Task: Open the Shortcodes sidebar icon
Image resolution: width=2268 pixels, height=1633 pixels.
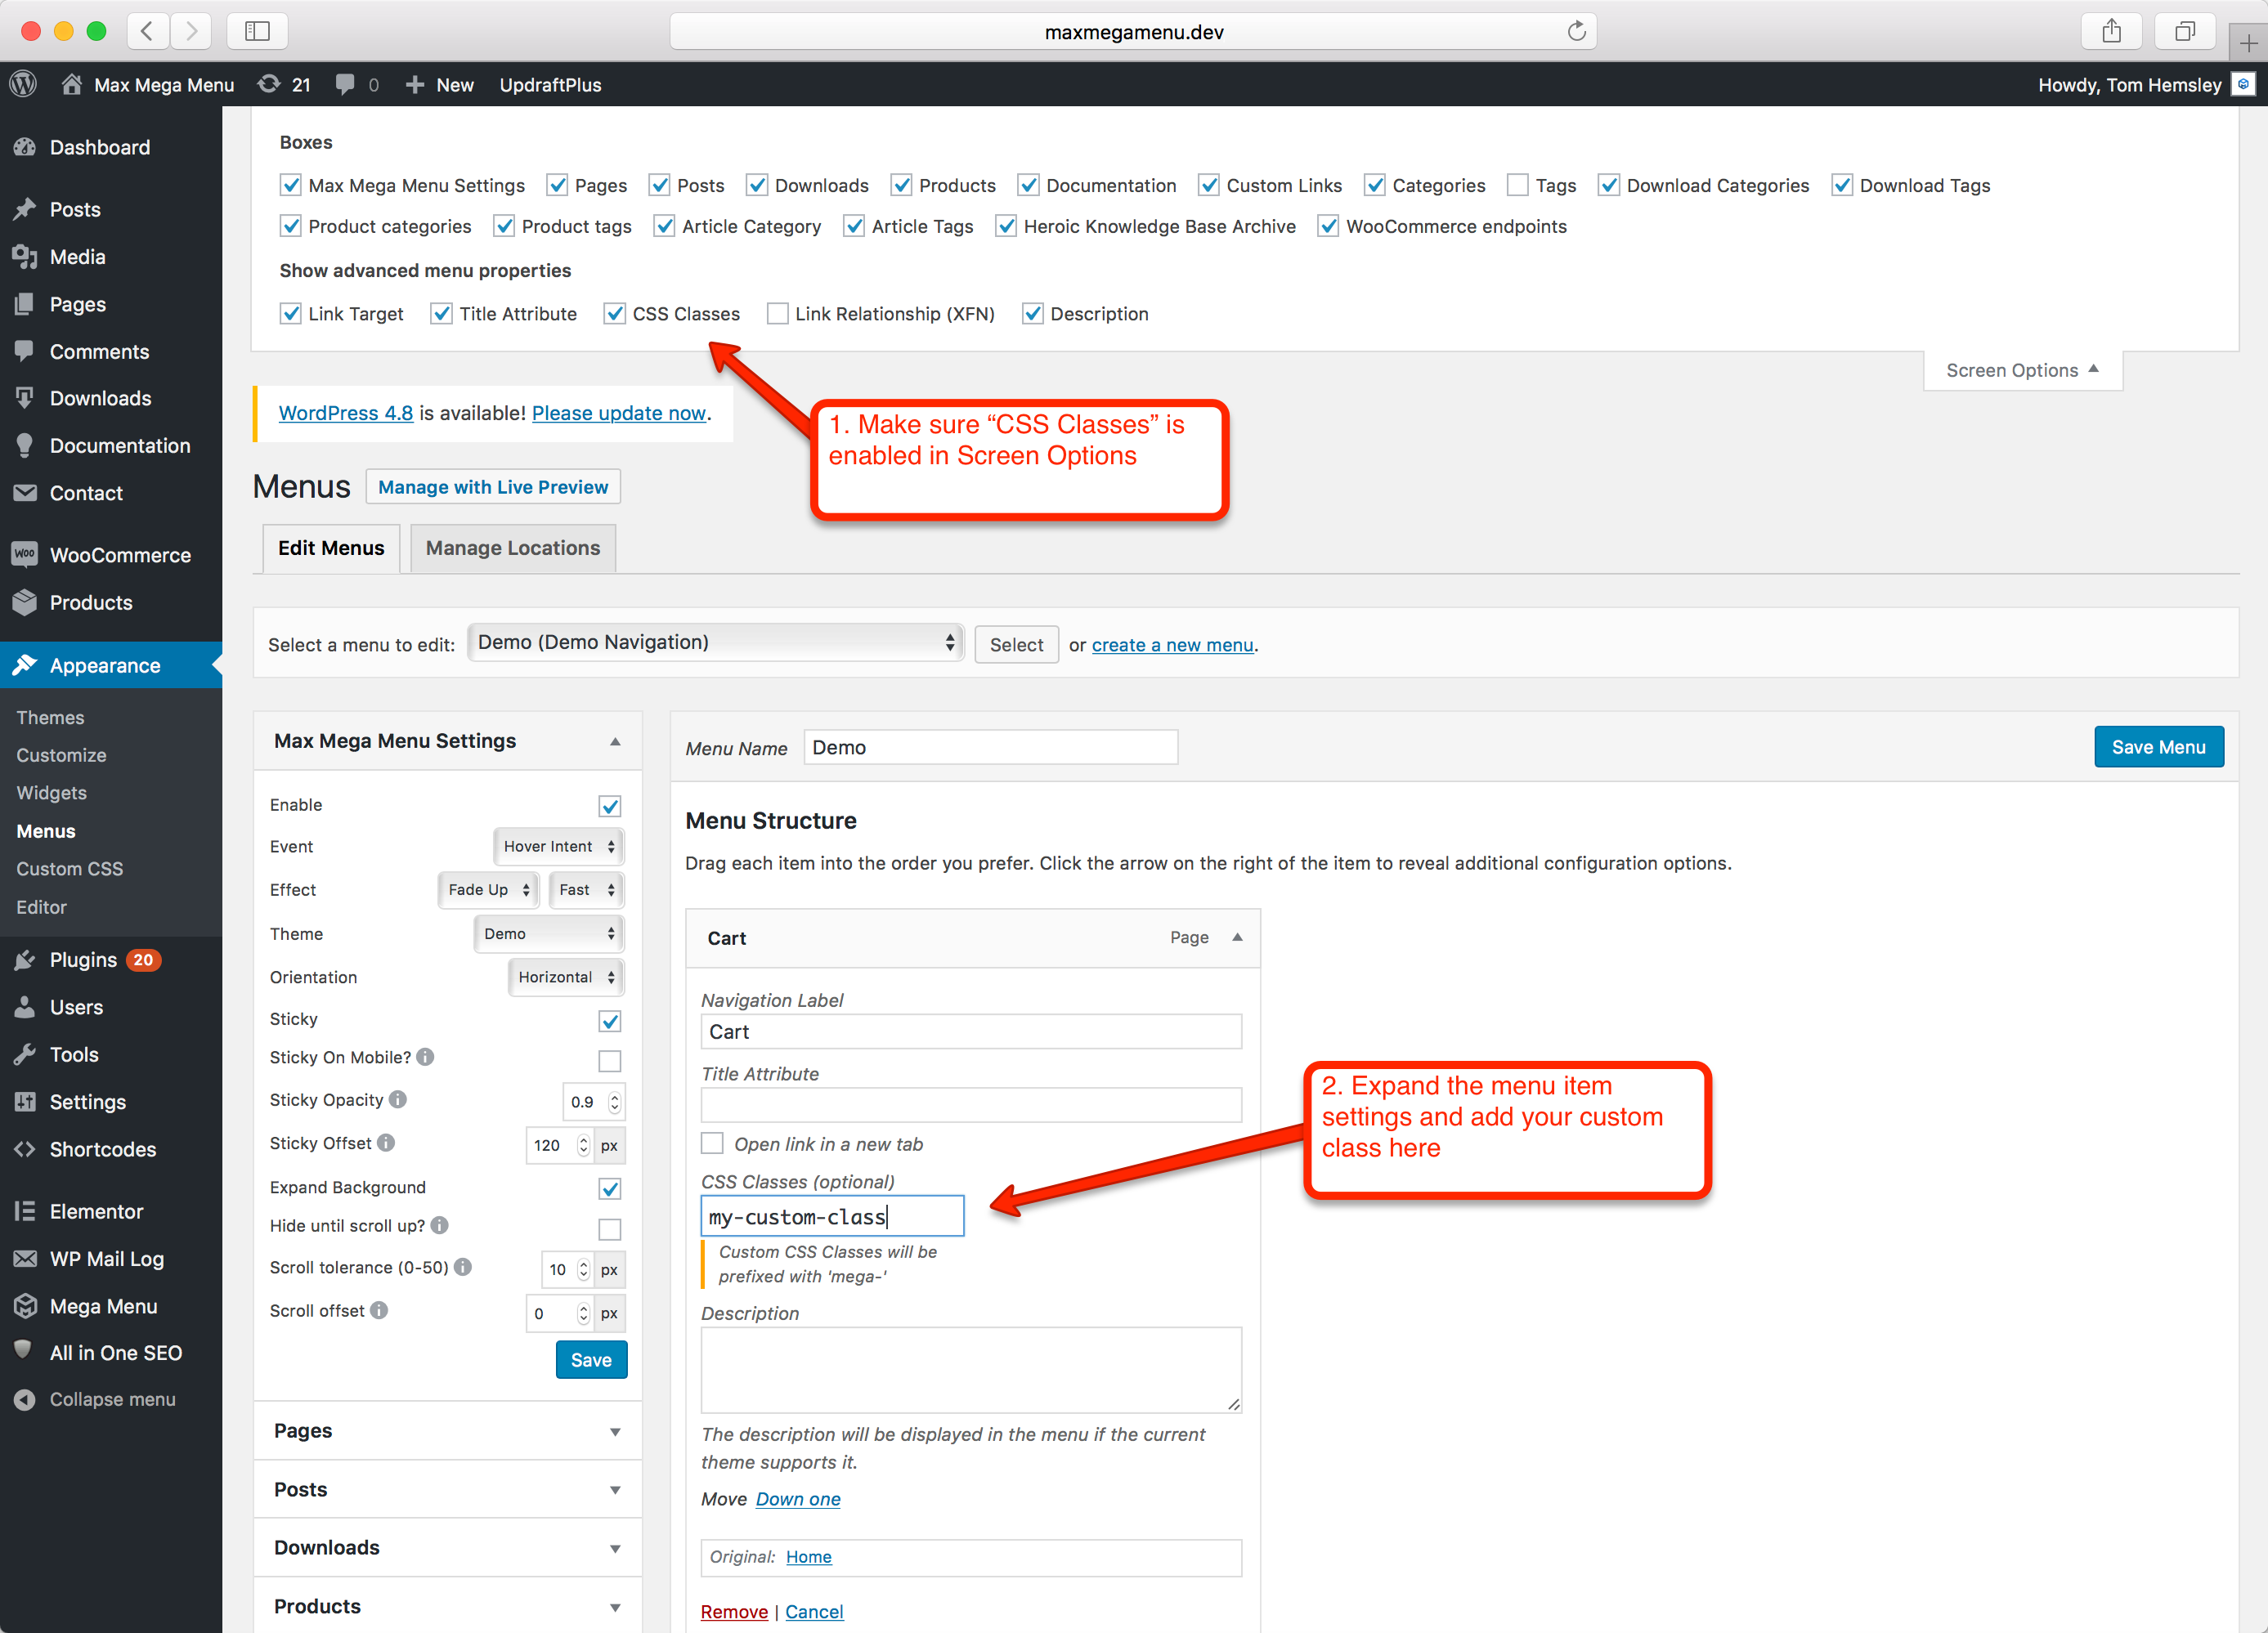Action: (x=25, y=1149)
